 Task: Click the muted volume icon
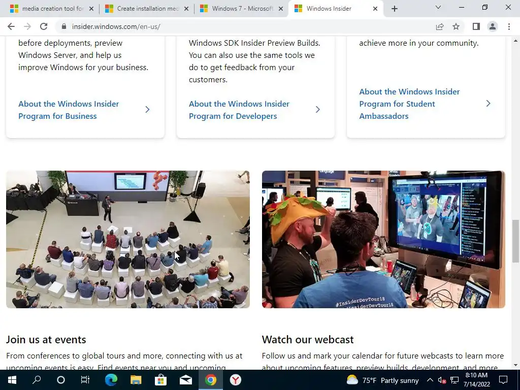(x=442, y=380)
